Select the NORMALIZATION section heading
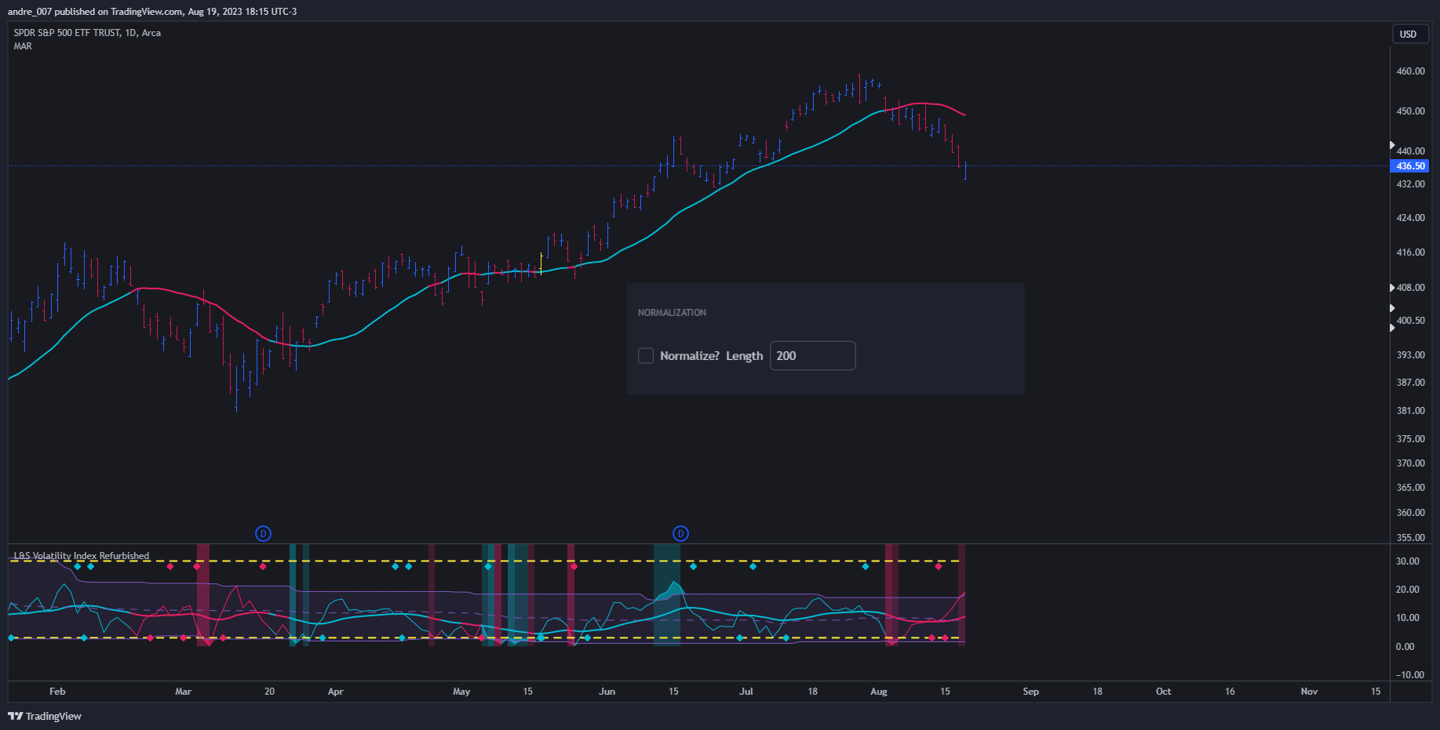 pos(672,313)
